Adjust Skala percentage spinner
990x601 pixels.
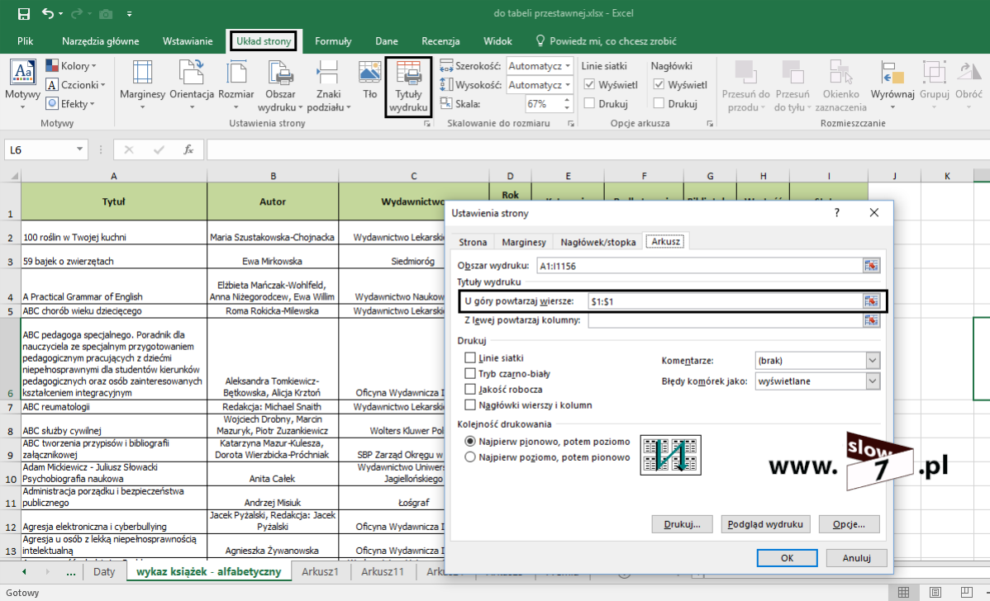pyautogui.click(x=567, y=103)
